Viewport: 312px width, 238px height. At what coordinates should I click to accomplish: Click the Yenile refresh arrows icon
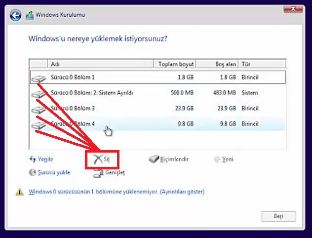click(33, 159)
